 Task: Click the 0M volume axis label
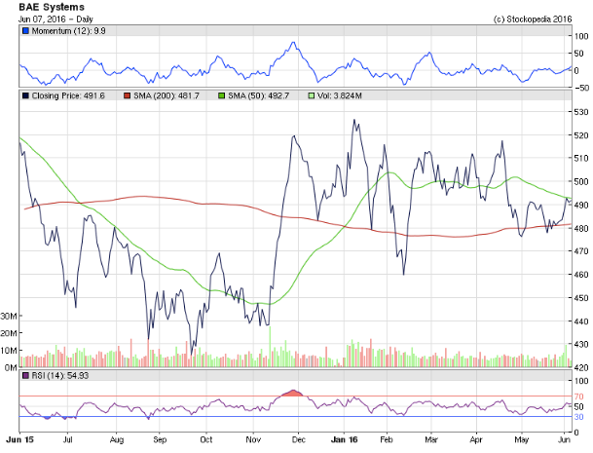11,367
